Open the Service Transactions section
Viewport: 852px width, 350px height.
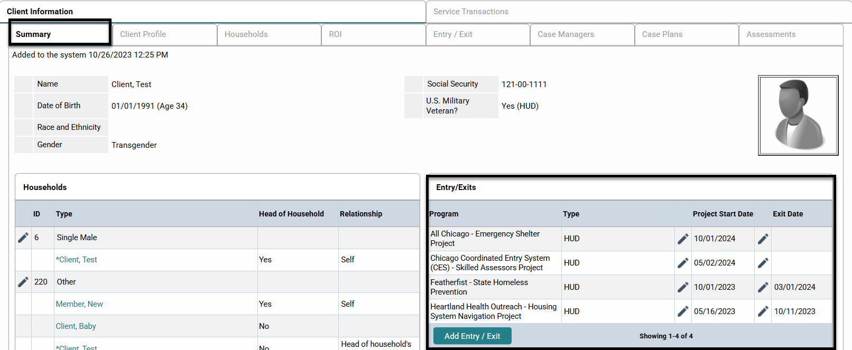(470, 12)
